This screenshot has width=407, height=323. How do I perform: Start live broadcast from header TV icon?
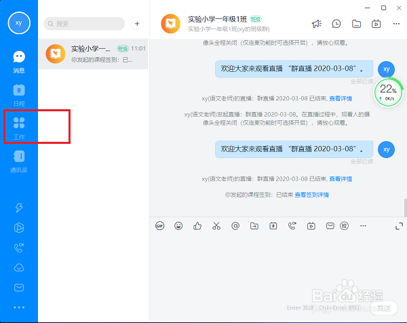376,24
